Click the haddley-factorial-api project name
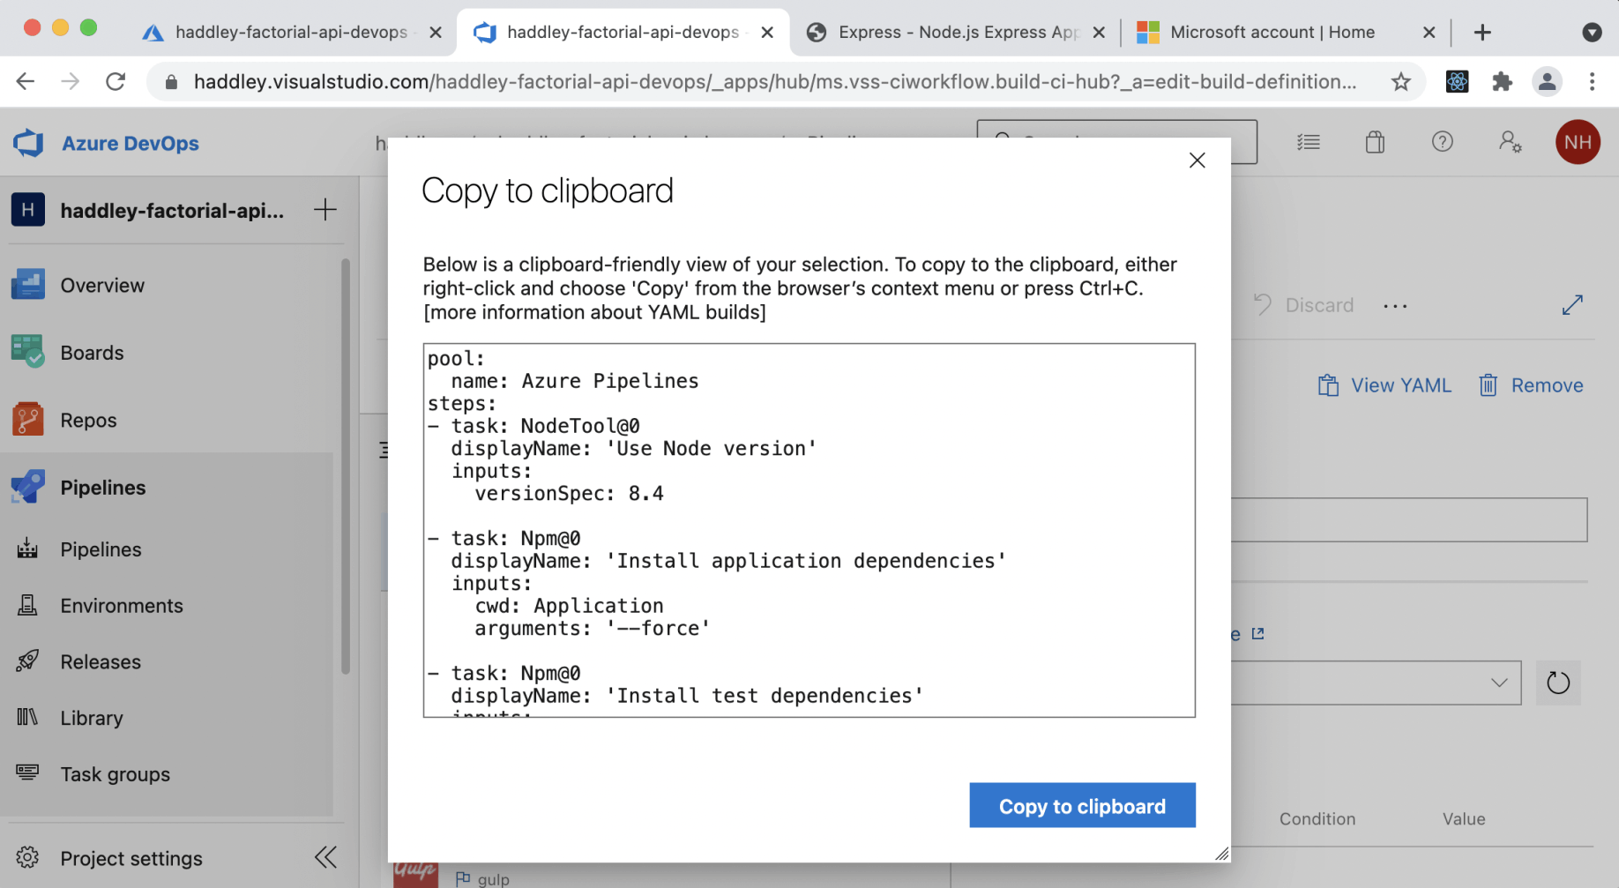Screen dimensions: 1619x888 [x=172, y=210]
